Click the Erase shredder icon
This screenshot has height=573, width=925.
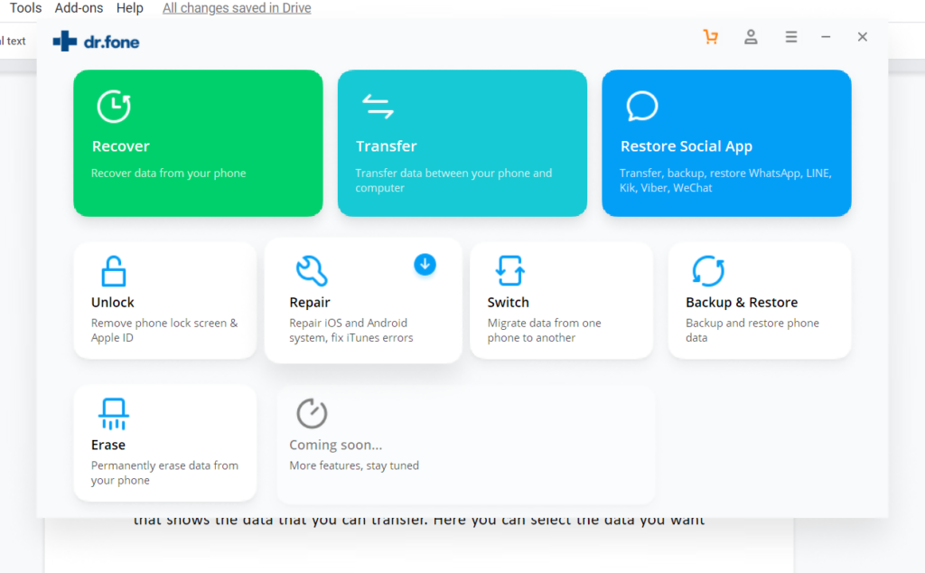click(x=113, y=414)
